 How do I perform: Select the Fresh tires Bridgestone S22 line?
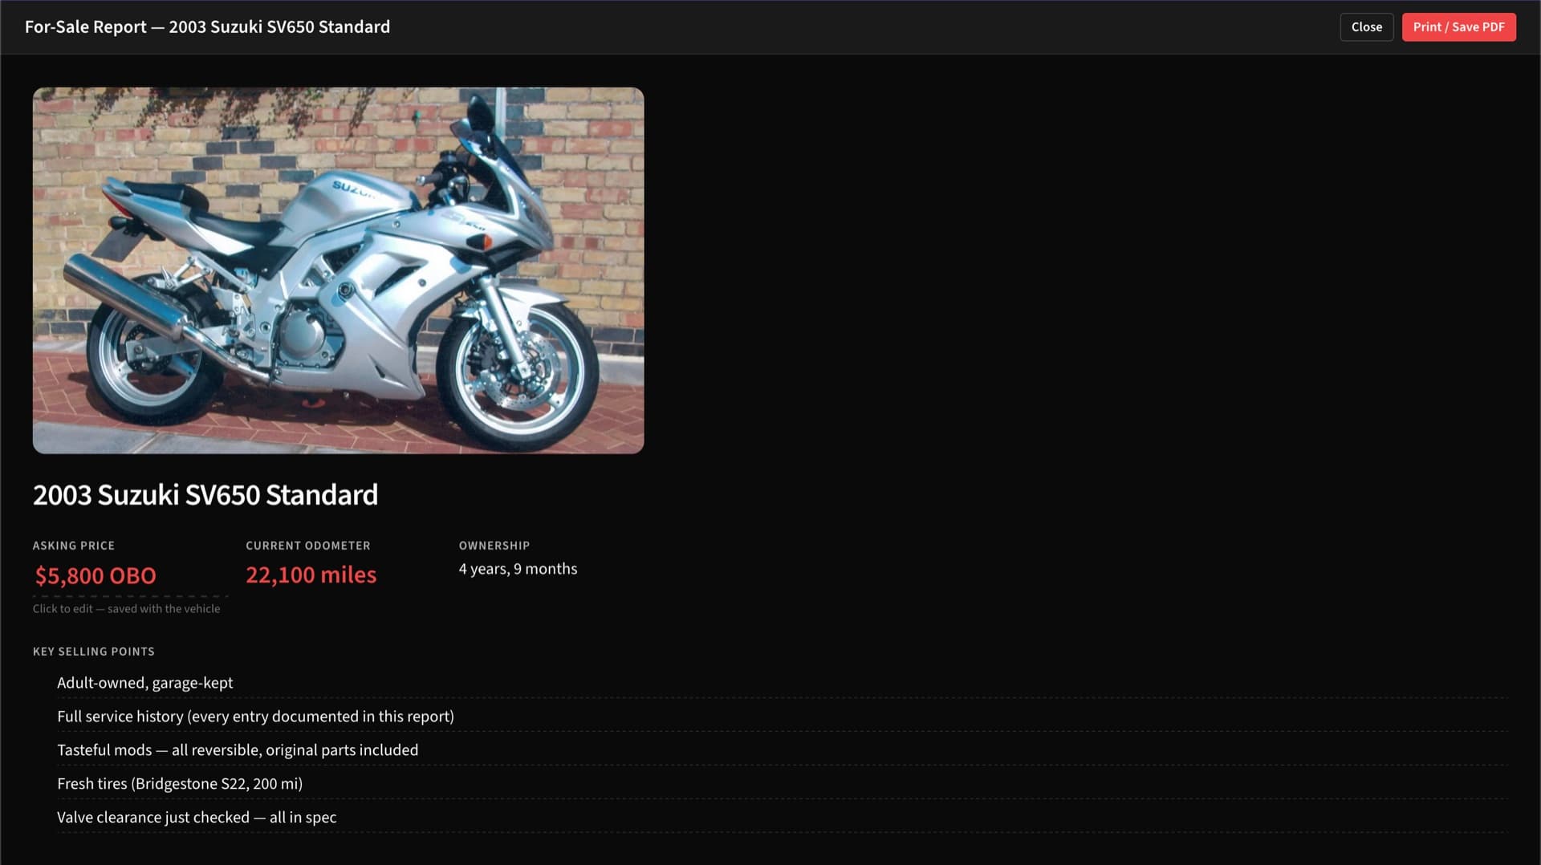(x=783, y=784)
